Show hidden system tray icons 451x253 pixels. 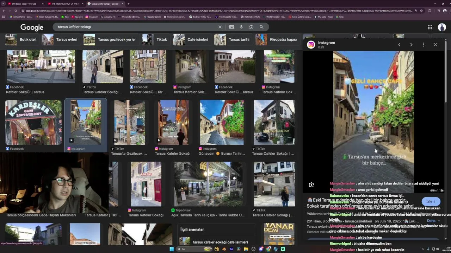click(x=423, y=249)
